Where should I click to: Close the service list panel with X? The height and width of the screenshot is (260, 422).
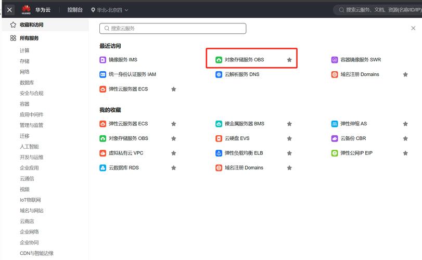[413, 29]
